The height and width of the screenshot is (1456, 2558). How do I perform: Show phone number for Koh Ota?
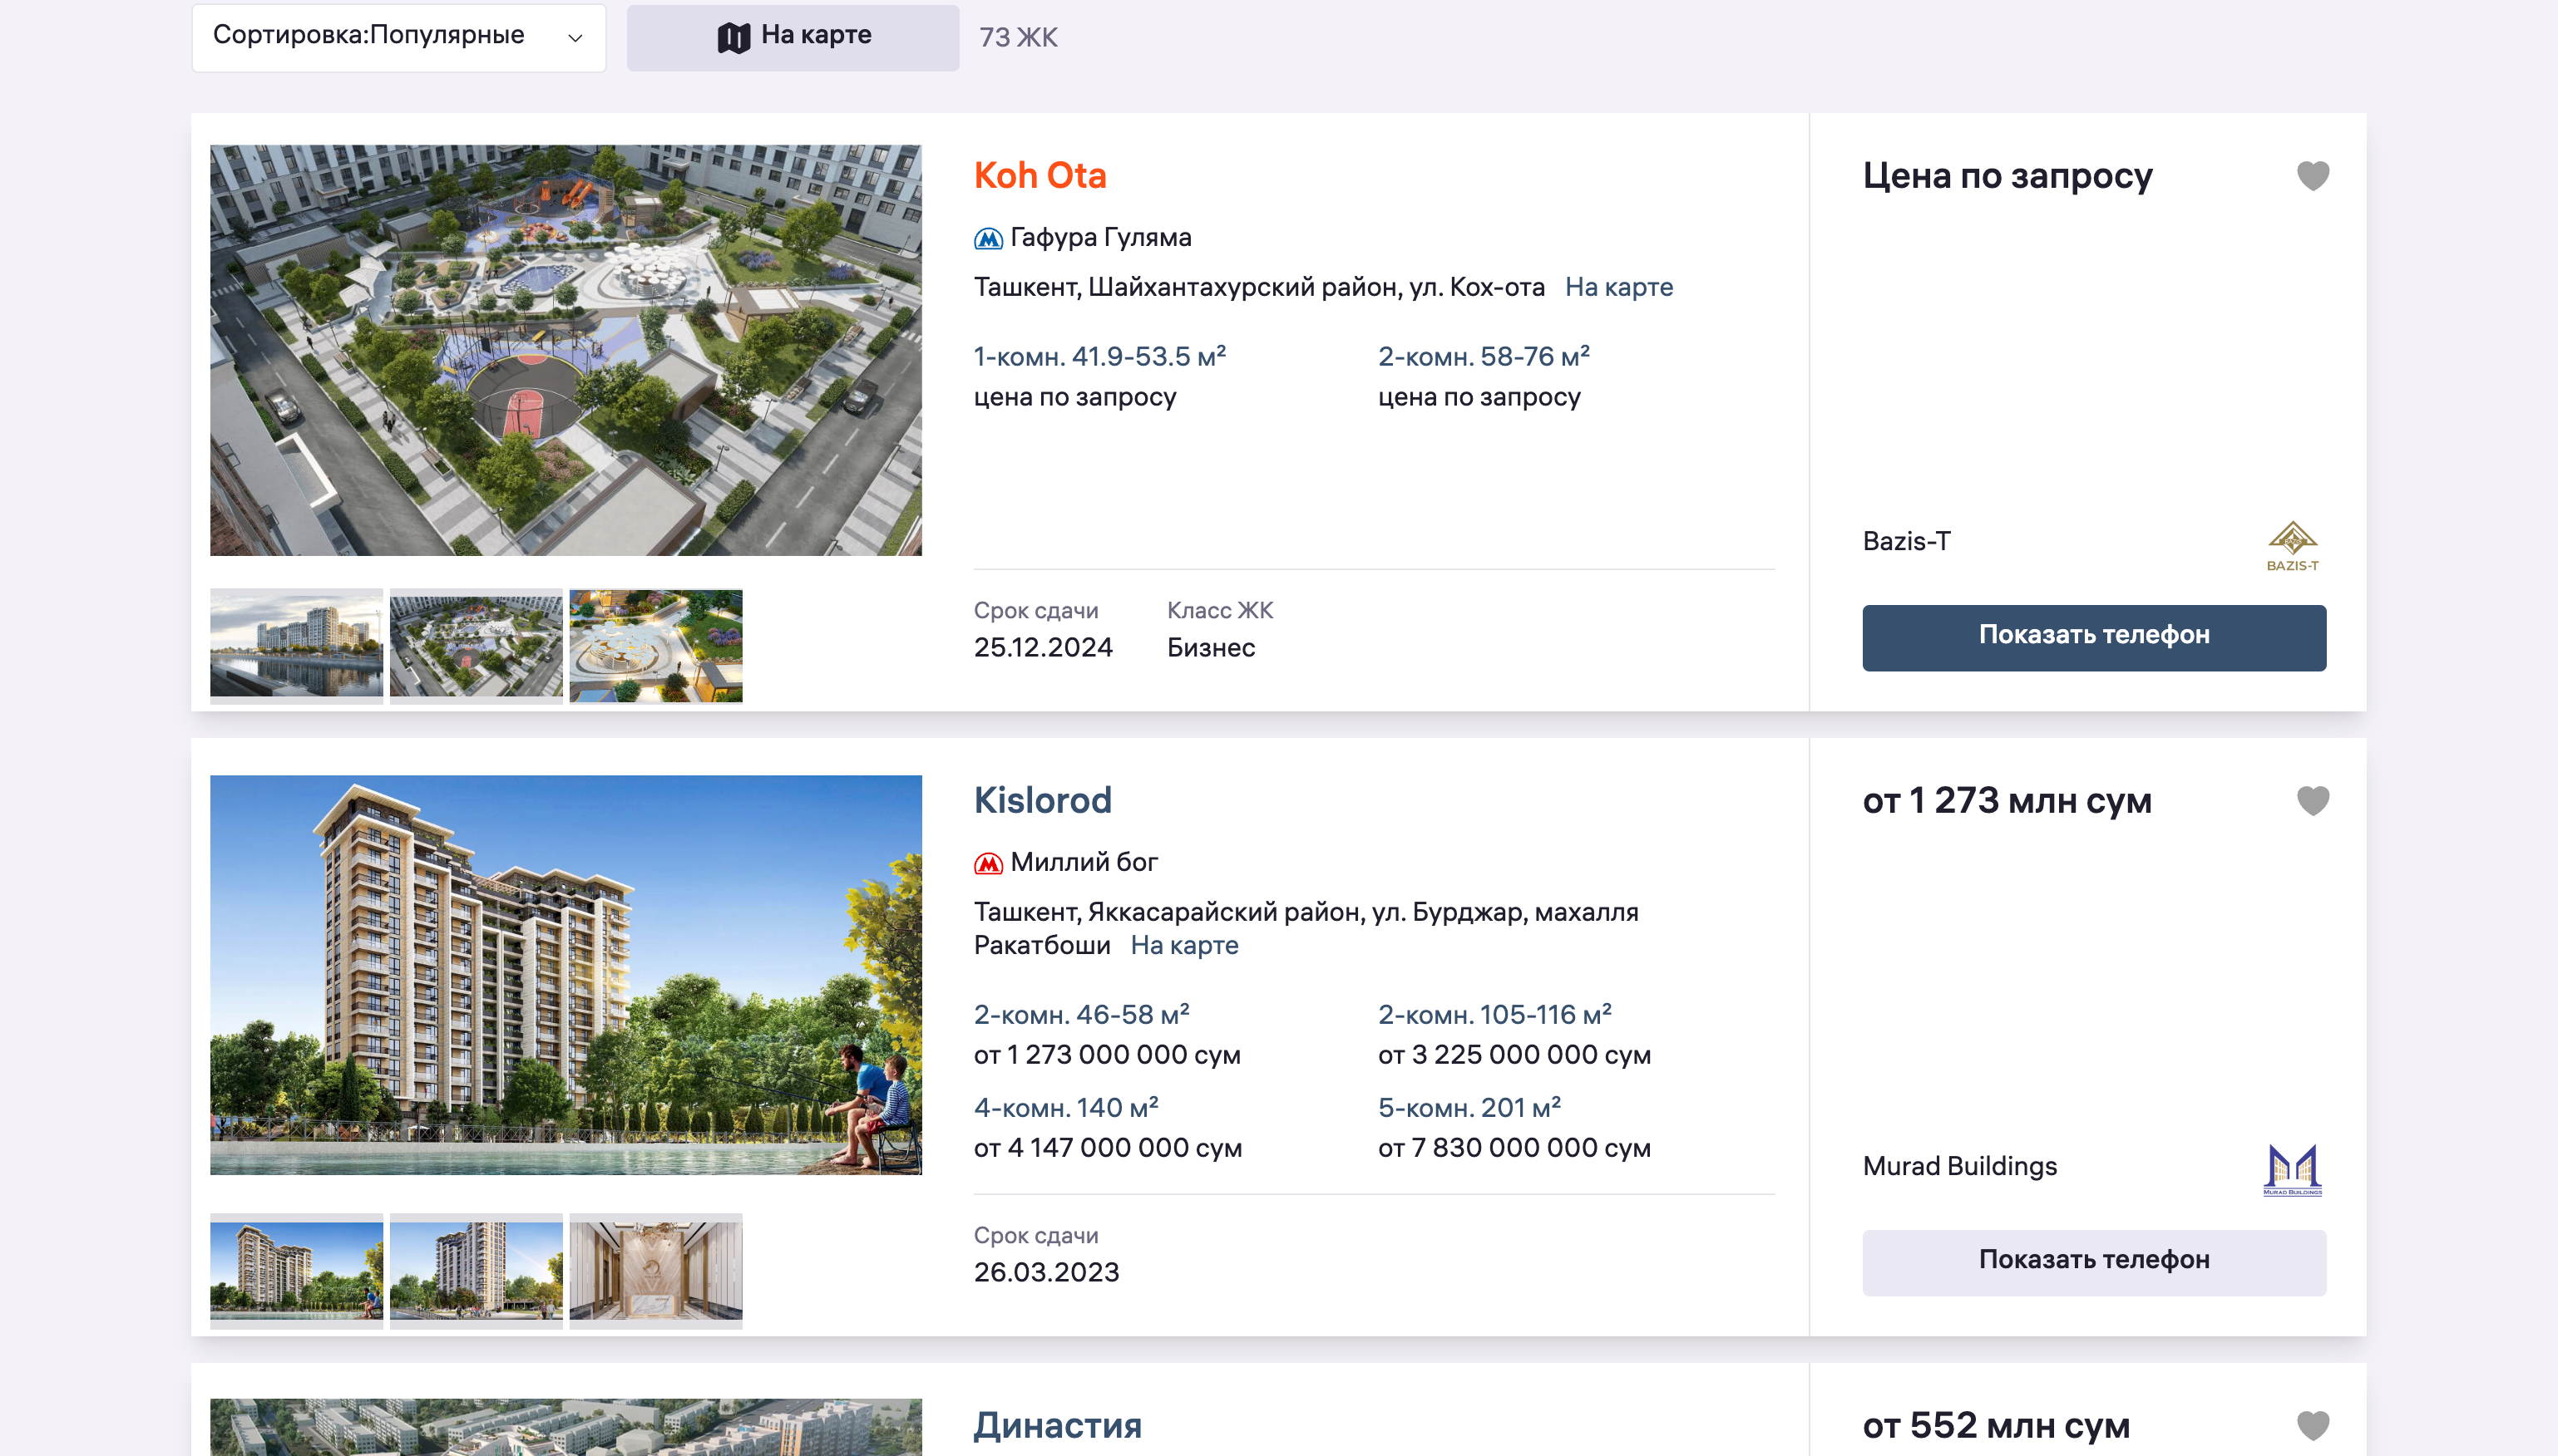pyautogui.click(x=2094, y=637)
